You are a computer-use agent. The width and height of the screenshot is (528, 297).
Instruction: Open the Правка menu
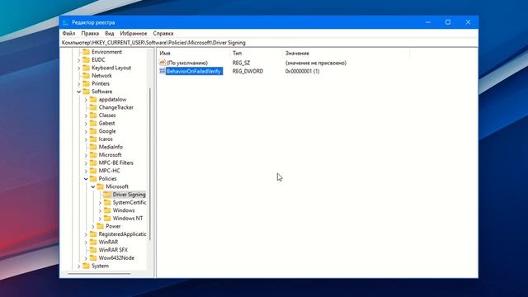[x=90, y=33]
